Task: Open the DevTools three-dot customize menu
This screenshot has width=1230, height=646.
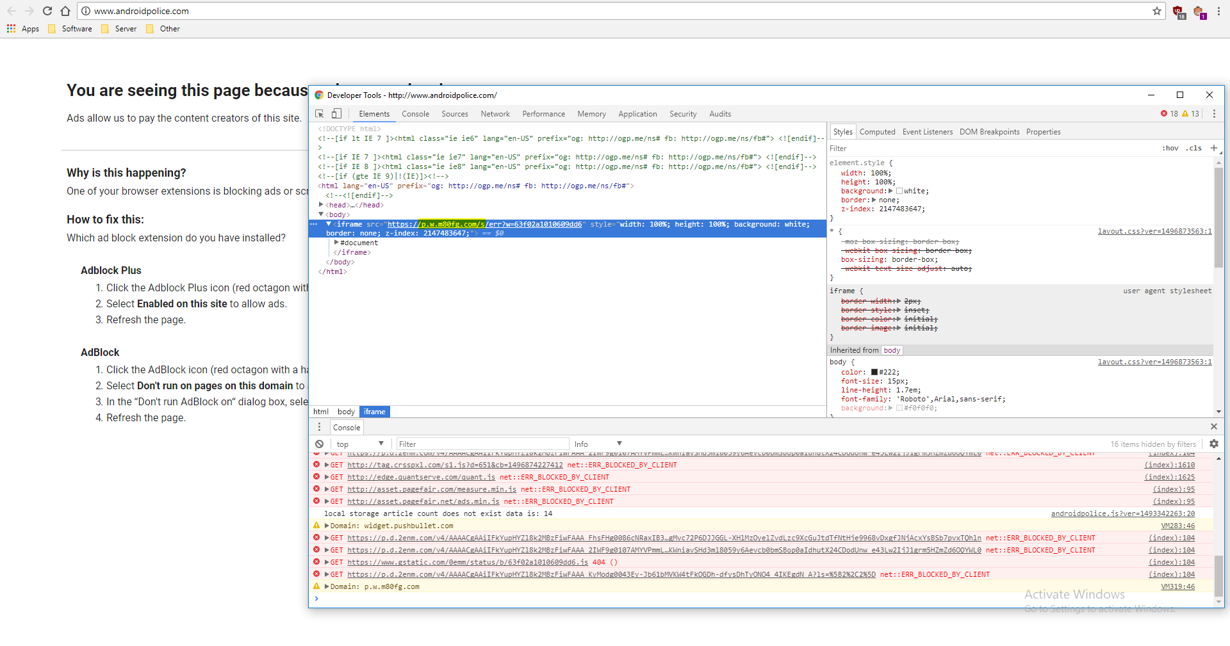Action: (1215, 113)
